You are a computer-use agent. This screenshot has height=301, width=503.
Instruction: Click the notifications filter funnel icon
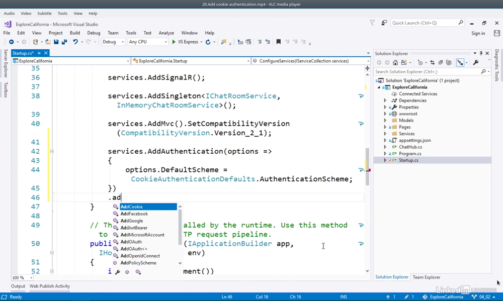[372, 23]
